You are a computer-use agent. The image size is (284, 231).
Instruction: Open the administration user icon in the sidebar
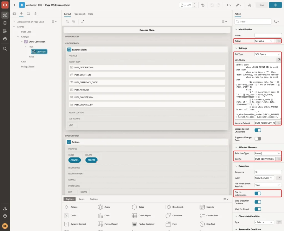click(5, 209)
